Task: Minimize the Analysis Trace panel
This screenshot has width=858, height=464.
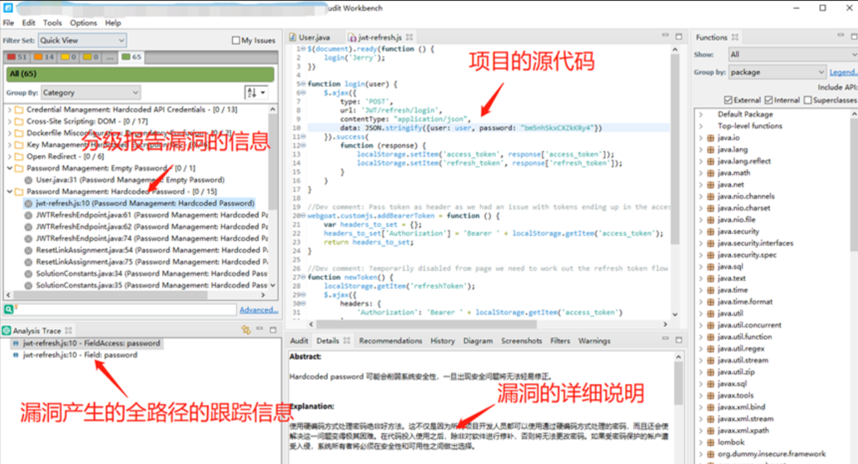Action: pos(259,330)
